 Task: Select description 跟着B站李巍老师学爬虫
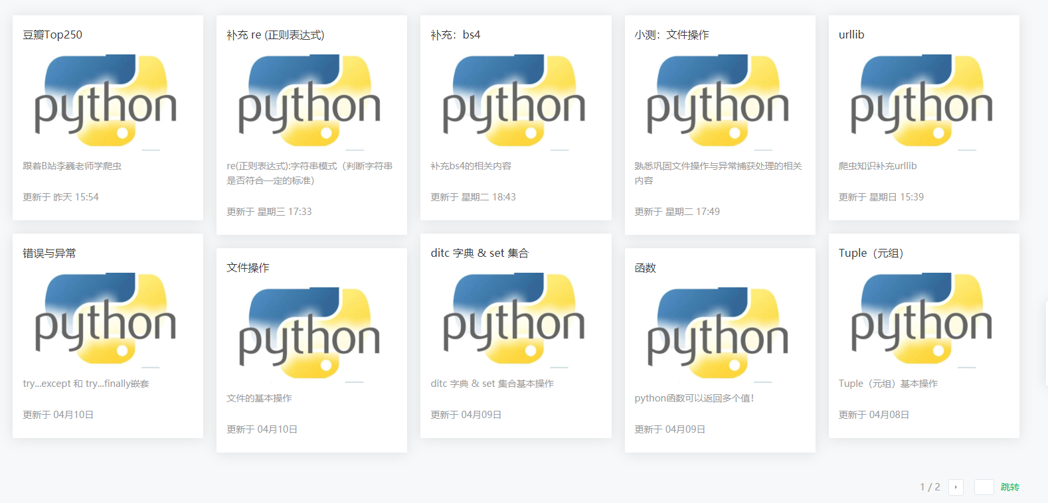[x=72, y=166]
